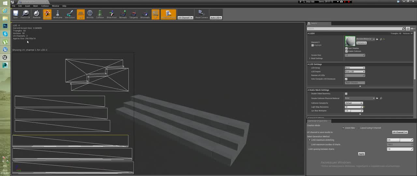Uncheck the Cast Shadow checkbox
The image size is (417, 176).
346,48
